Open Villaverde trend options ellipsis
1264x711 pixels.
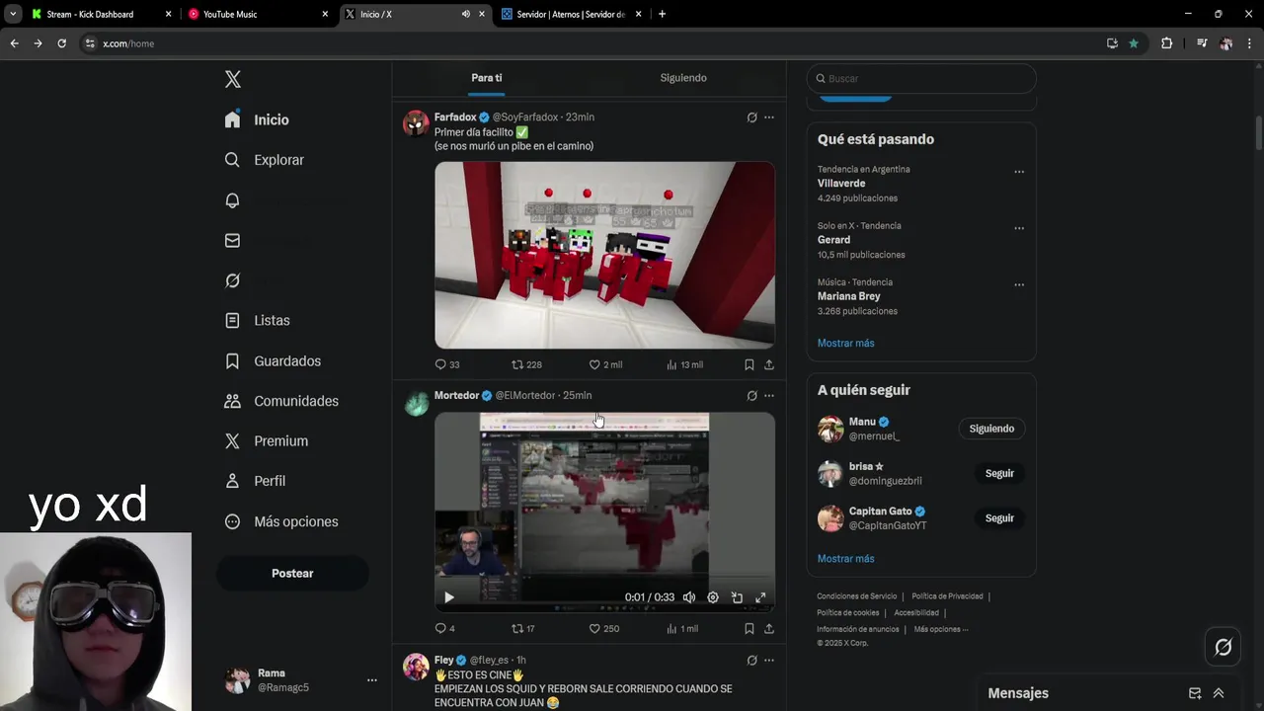tap(1019, 172)
